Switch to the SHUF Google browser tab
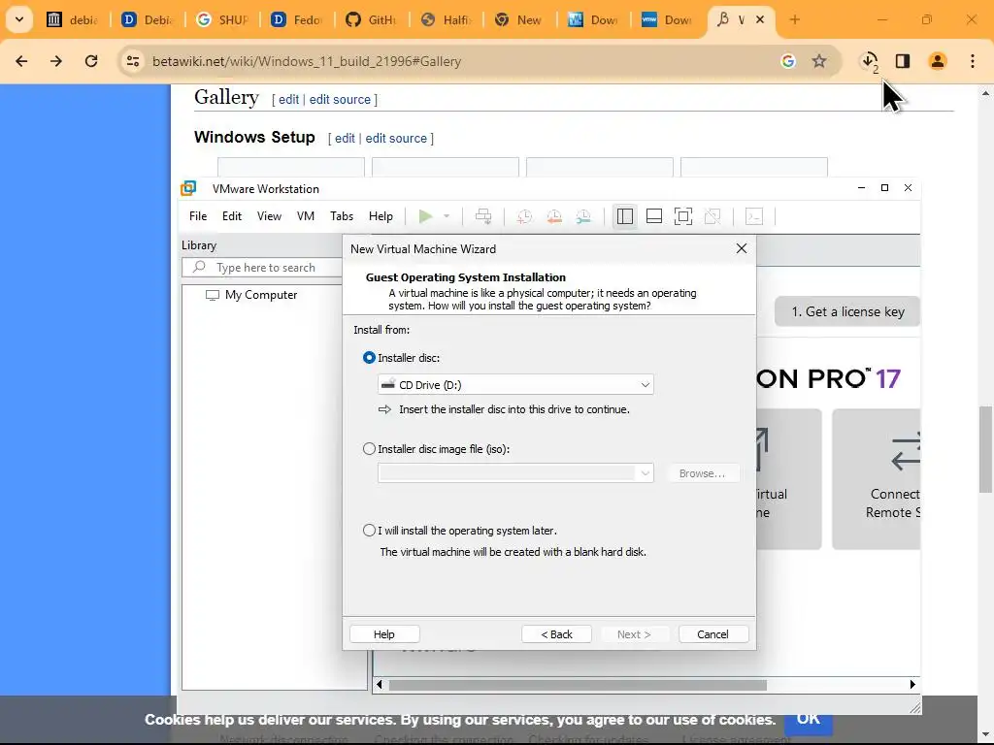The image size is (994, 745). click(x=222, y=19)
